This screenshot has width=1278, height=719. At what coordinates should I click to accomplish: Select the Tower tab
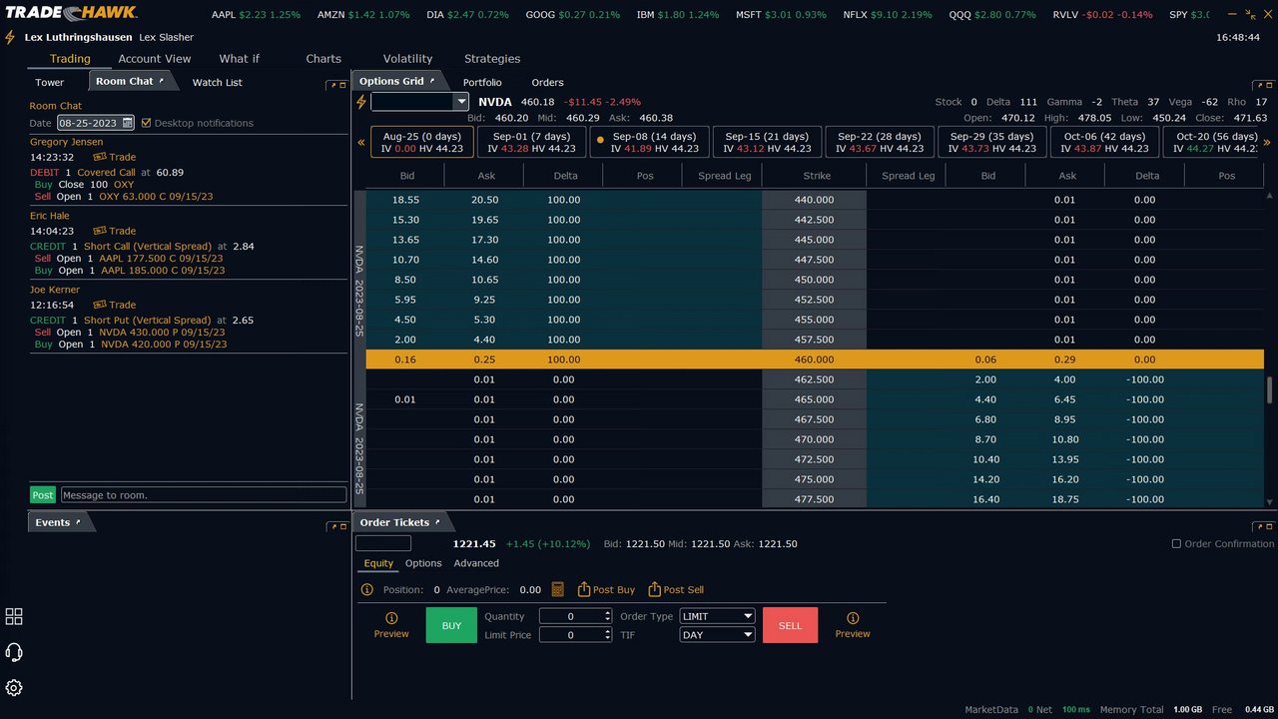50,82
